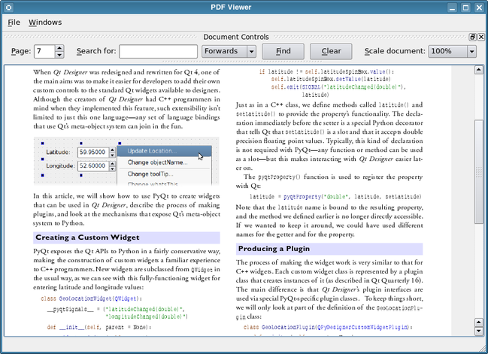Click the "Creating a Custom Widget" heading

(x=87, y=238)
